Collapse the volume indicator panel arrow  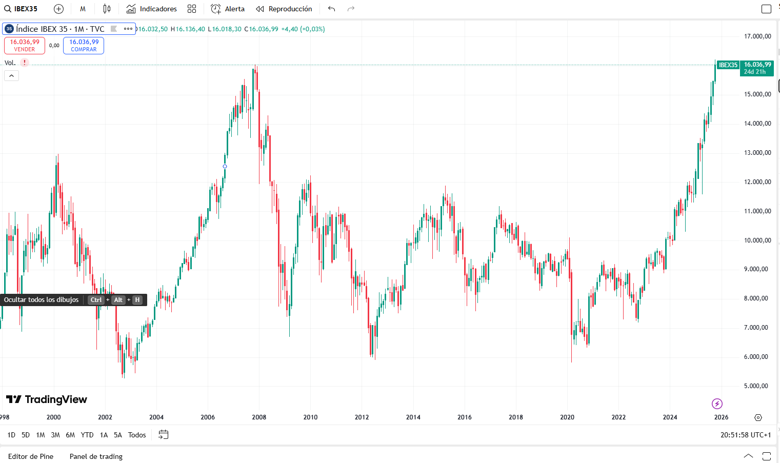point(11,75)
